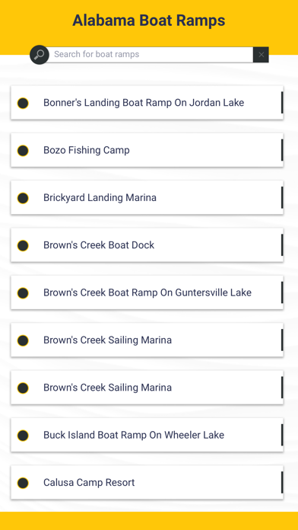Screen dimensions: 298x530
Task: Click the dark circle beside Bonner's Landing Boat Ramp
Action: 23,103
